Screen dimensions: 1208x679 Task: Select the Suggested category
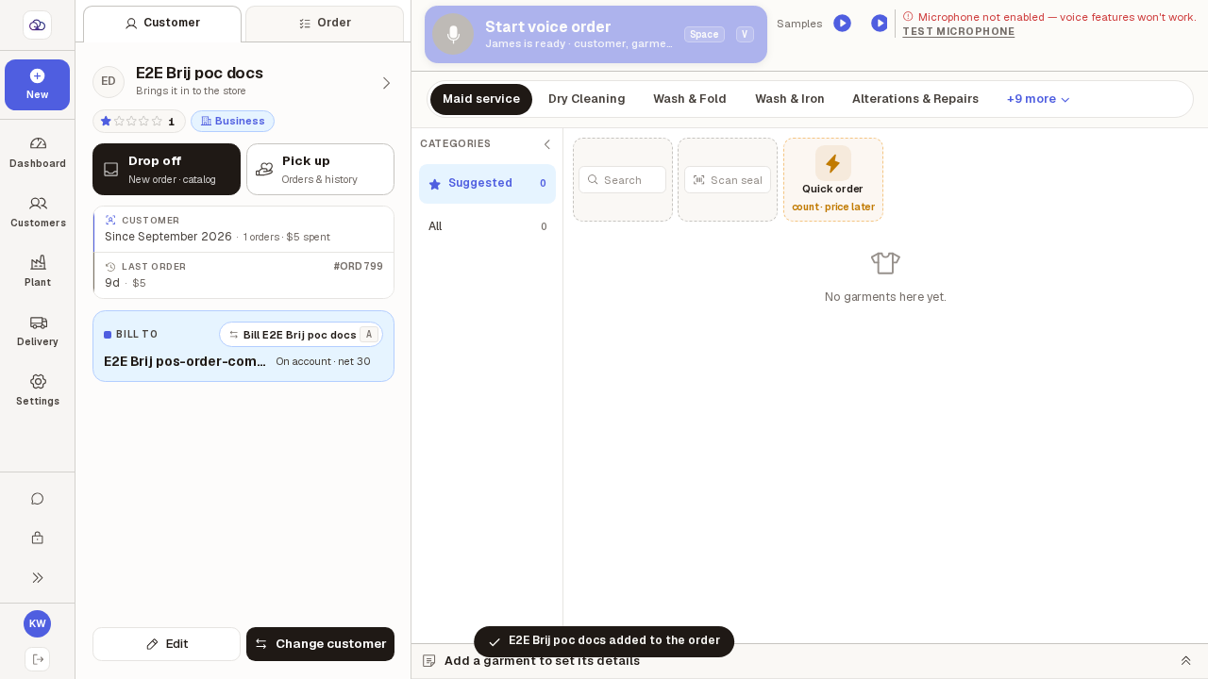click(x=487, y=184)
